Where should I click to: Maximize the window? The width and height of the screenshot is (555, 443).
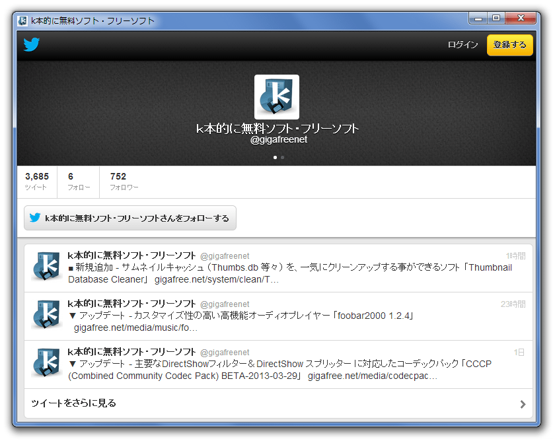click(496, 18)
